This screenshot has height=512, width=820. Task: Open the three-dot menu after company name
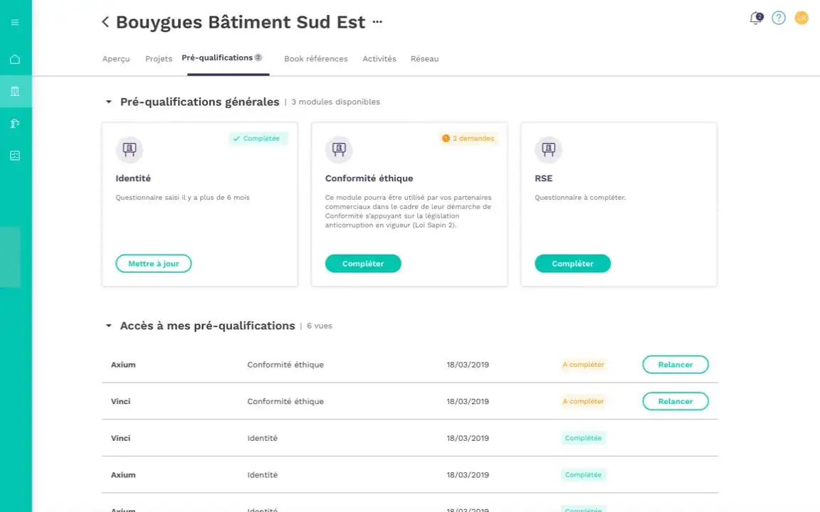click(x=377, y=22)
